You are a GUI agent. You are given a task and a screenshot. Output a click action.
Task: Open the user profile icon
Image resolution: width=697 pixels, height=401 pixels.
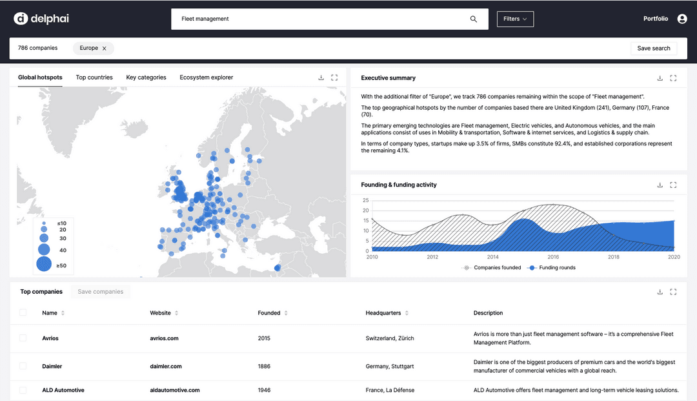(x=682, y=19)
